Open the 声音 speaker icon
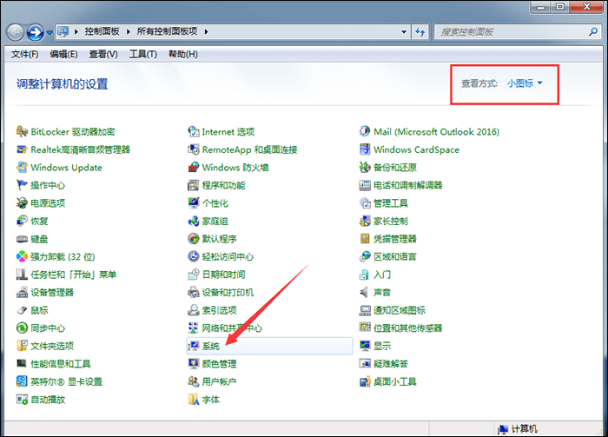The image size is (608, 437). coord(365,293)
